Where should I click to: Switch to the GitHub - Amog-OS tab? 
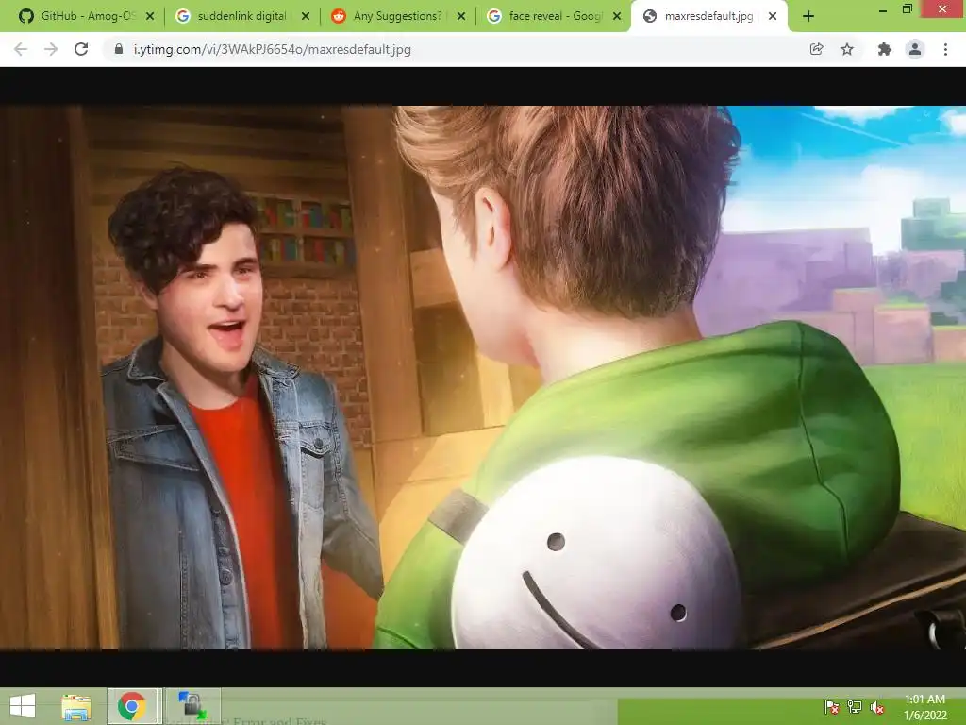[x=86, y=17]
